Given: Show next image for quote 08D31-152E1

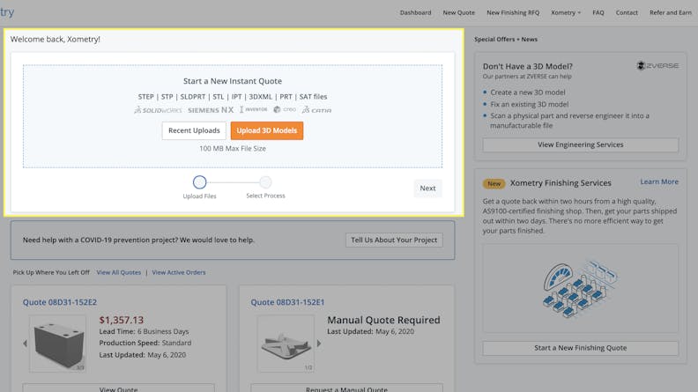Looking at the screenshot, I should tap(319, 344).
